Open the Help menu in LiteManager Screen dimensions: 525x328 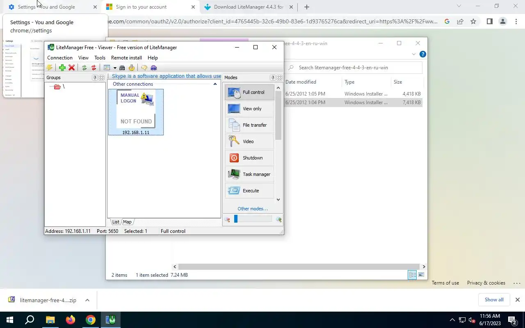[153, 58]
